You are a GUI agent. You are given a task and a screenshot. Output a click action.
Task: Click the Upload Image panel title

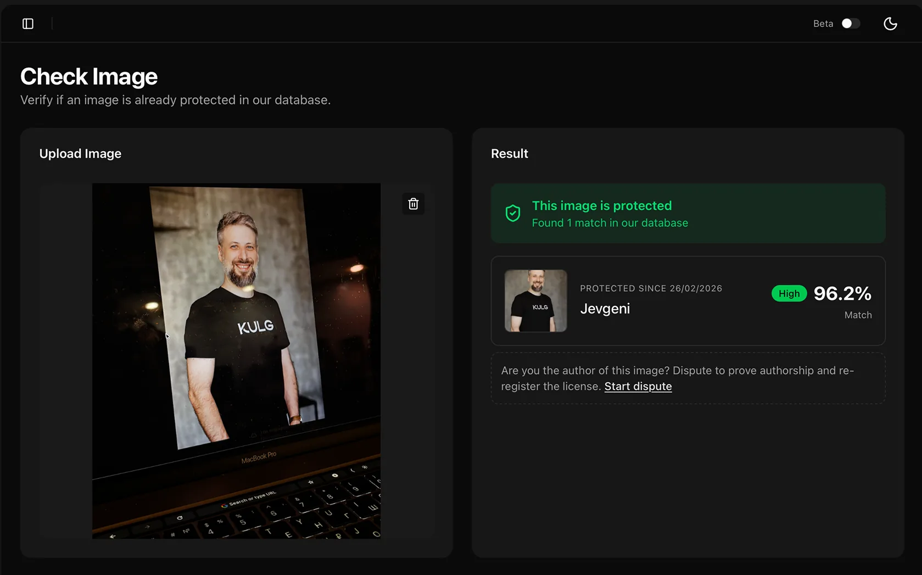pyautogui.click(x=80, y=154)
